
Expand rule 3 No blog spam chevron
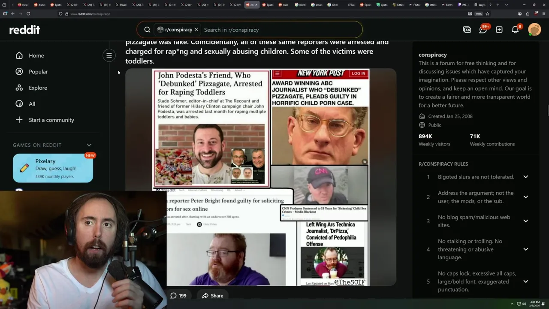[x=525, y=221]
